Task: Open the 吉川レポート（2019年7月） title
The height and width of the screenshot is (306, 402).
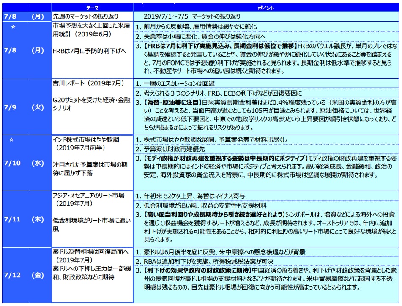Action: pyautogui.click(x=88, y=84)
